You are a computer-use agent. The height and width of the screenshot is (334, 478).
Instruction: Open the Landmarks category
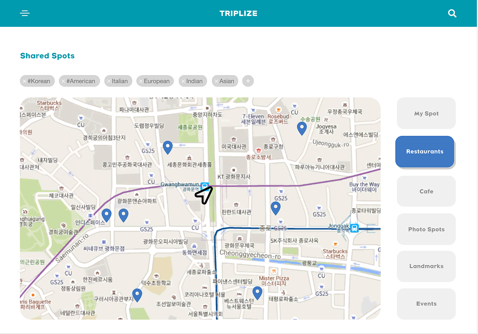point(426,266)
